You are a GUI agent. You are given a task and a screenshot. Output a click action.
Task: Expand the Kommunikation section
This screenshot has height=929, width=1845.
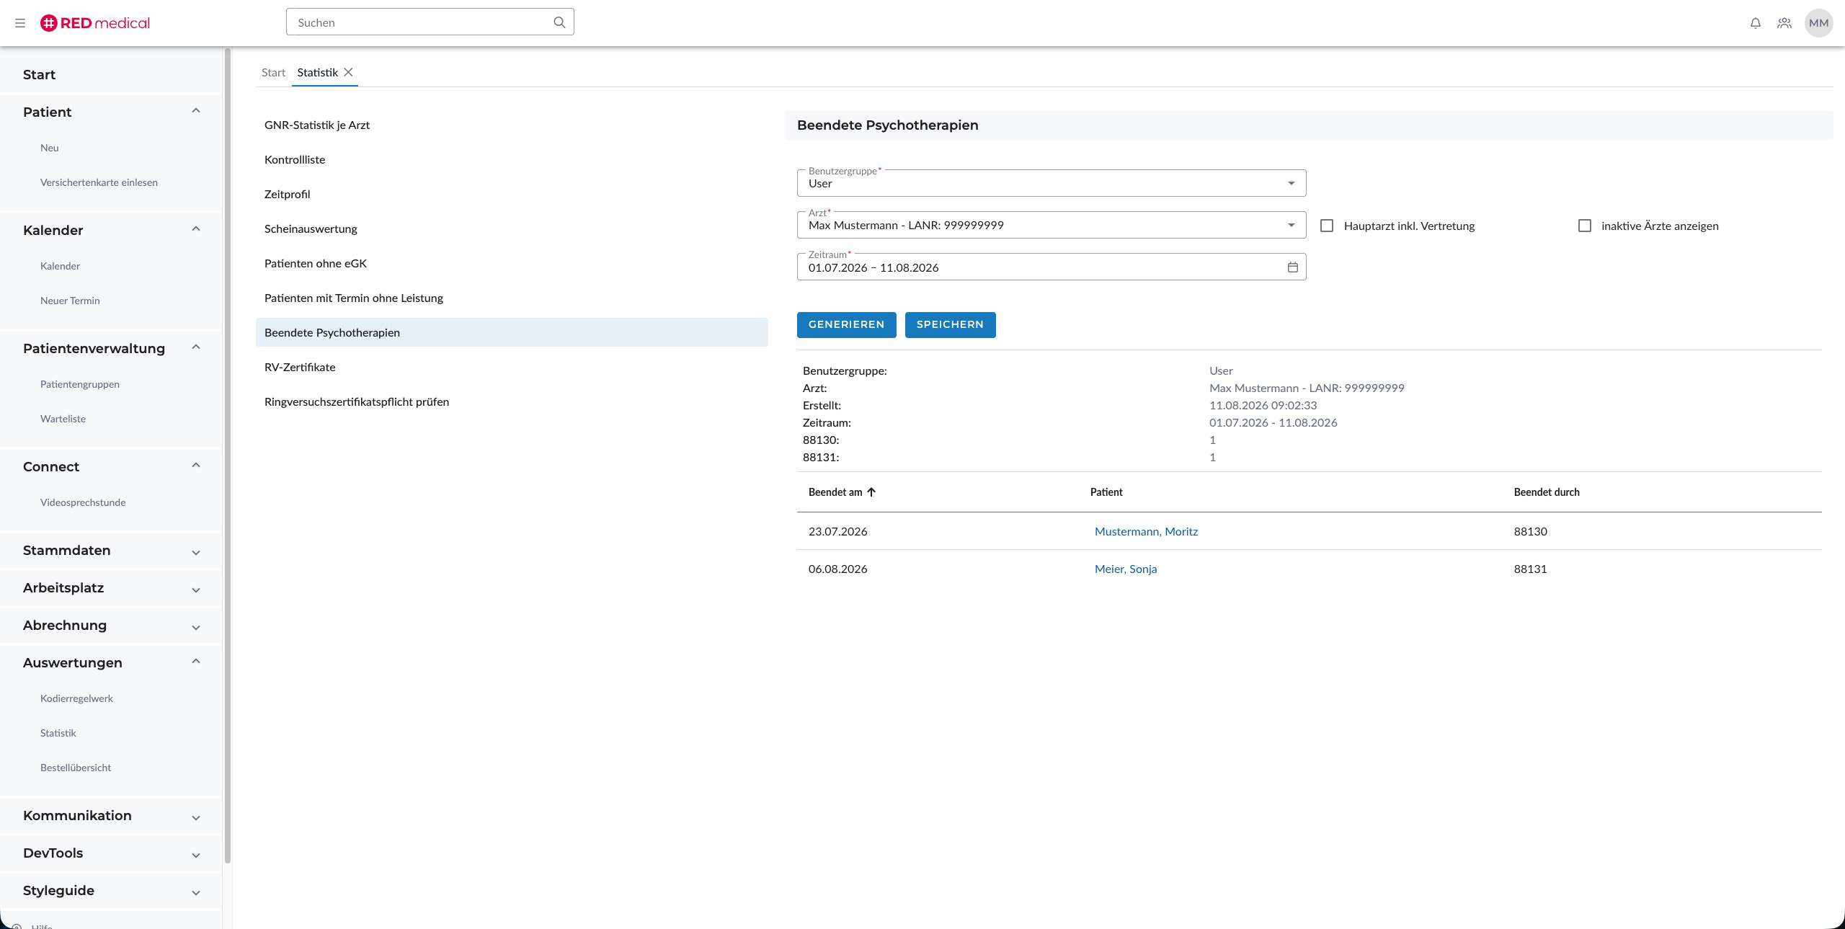(196, 817)
